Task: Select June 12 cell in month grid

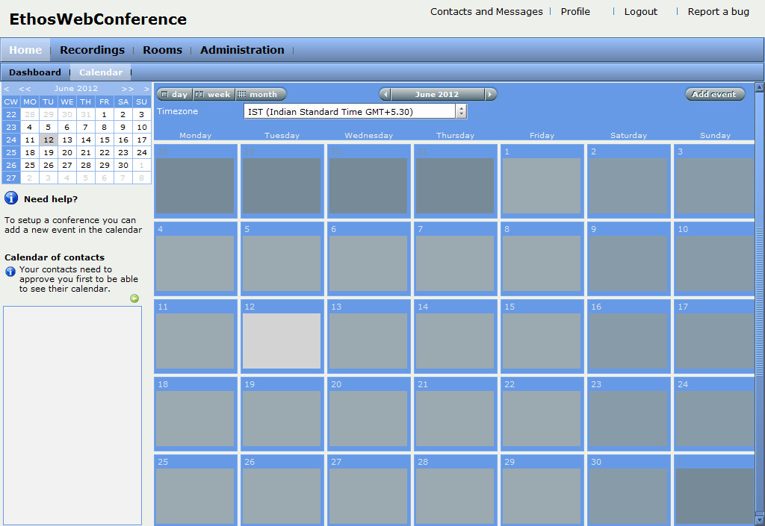Action: (x=282, y=340)
